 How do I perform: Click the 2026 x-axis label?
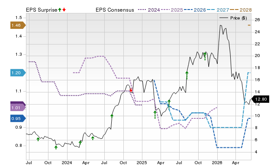pos(217,162)
